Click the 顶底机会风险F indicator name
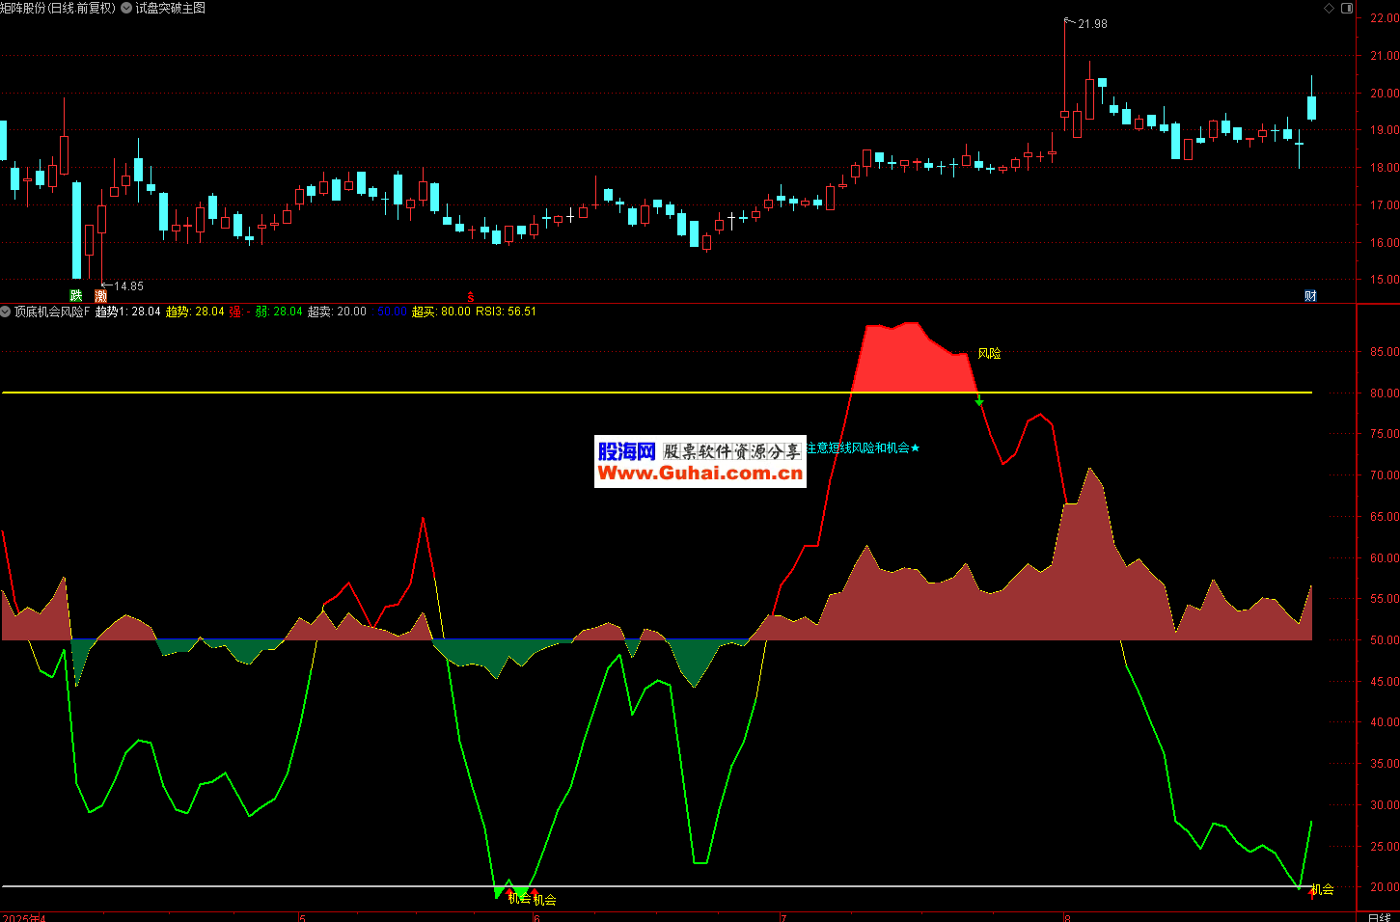Screen dimensions: 1400x922 coord(52,312)
